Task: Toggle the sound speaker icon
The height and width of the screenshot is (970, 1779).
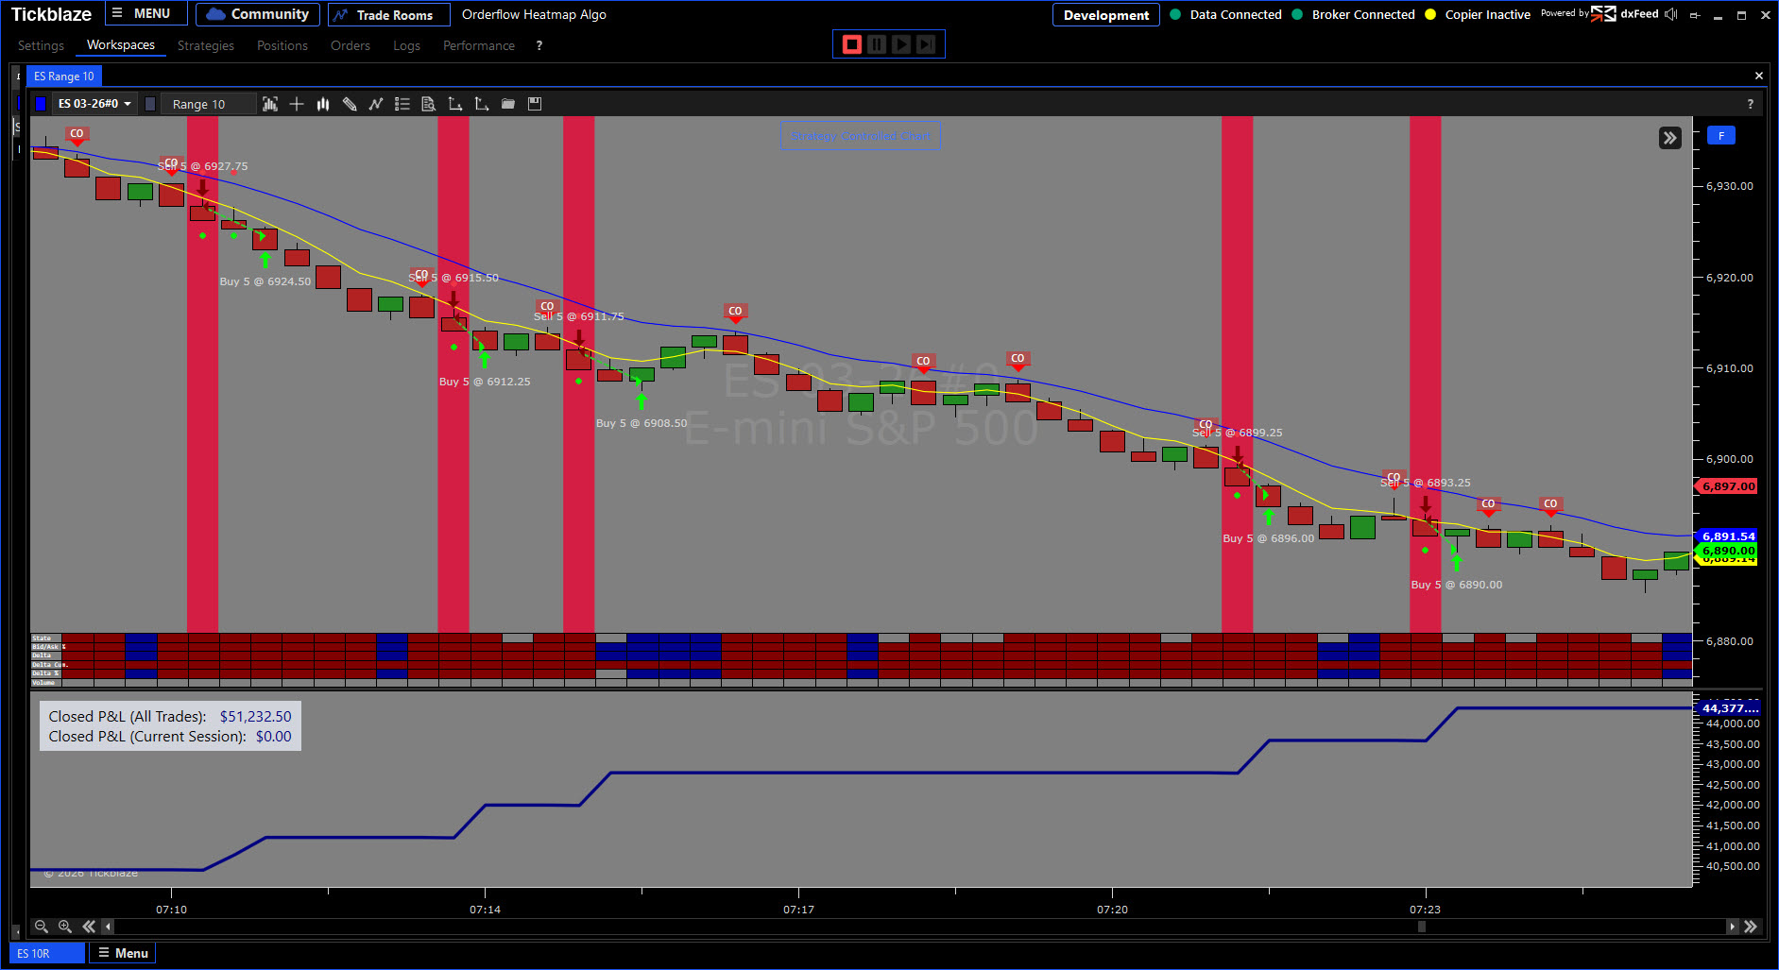Action: pyautogui.click(x=1671, y=14)
